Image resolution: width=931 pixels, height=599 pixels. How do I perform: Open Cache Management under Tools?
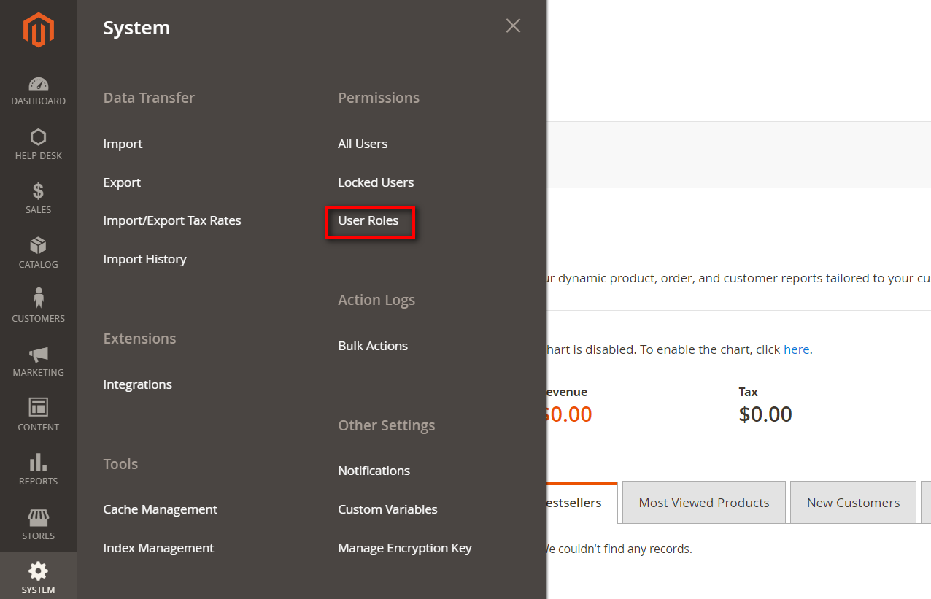click(161, 509)
